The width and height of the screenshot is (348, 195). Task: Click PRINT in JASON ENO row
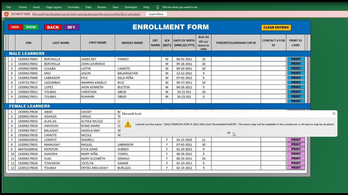[296, 73]
